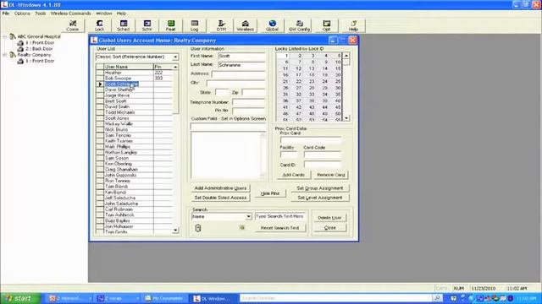Open the Options menu

click(x=22, y=14)
